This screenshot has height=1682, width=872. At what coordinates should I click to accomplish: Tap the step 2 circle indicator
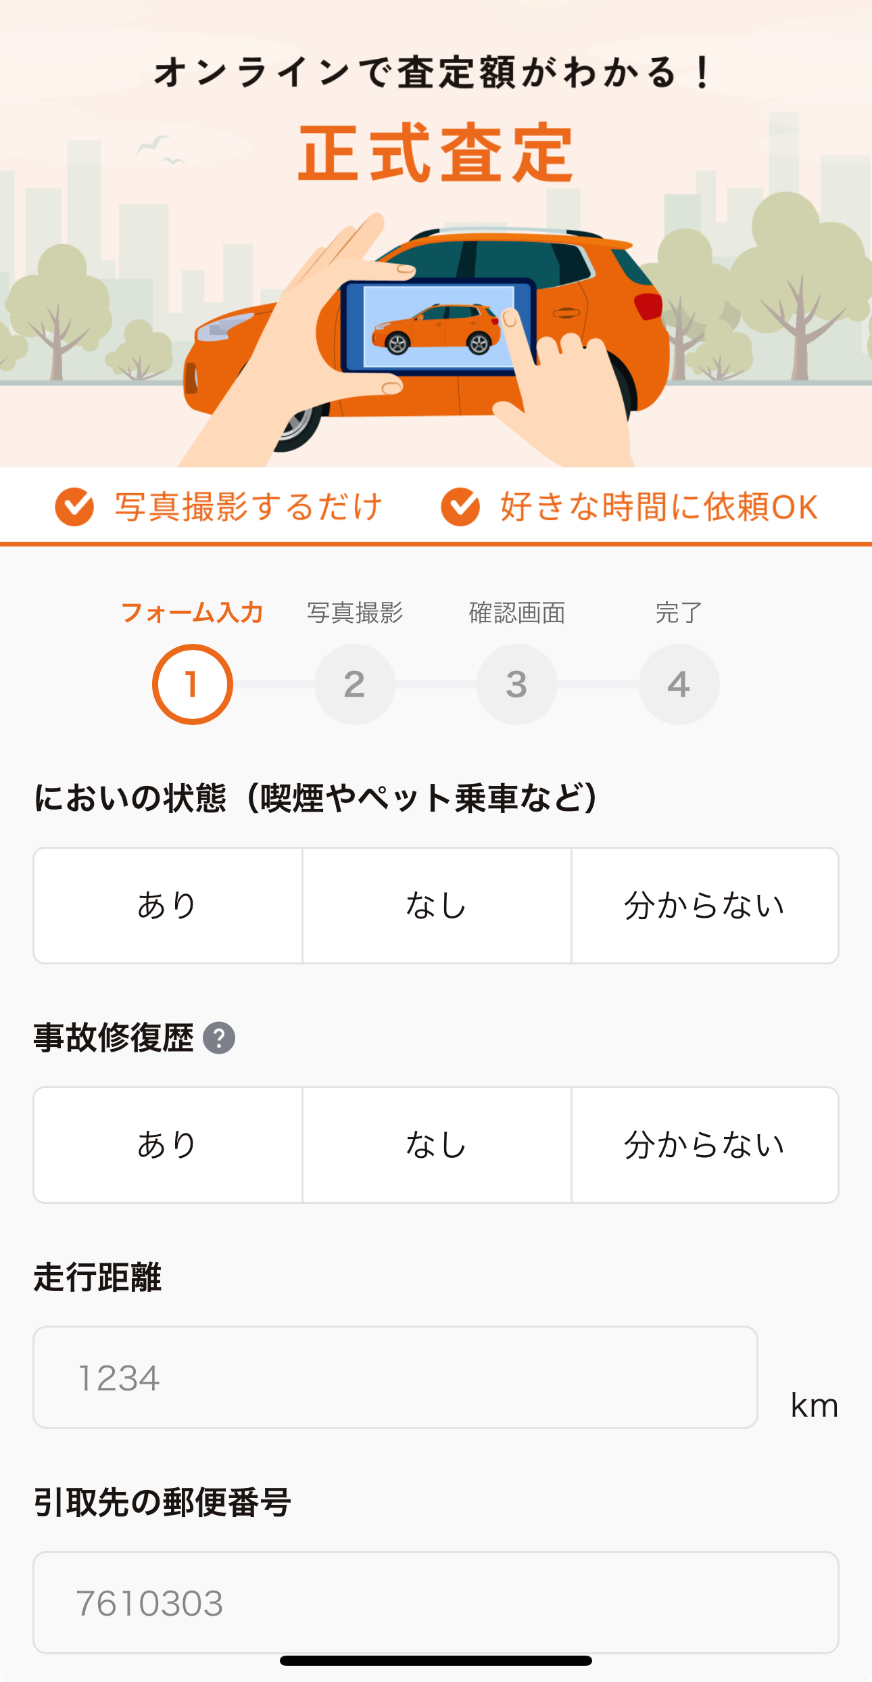355,684
